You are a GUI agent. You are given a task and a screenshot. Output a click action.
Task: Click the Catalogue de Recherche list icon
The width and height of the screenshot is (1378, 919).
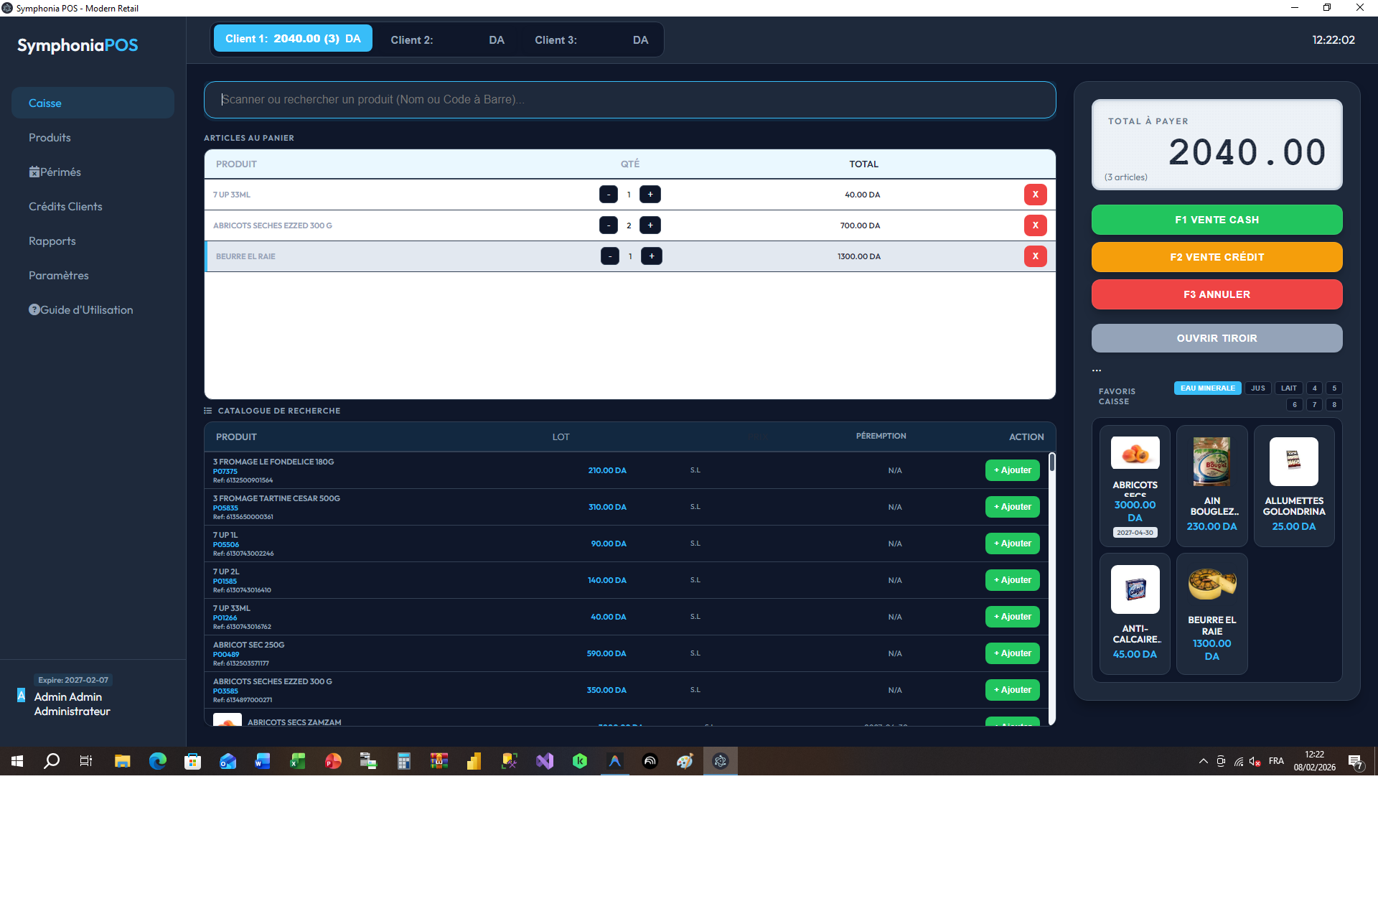pos(207,410)
